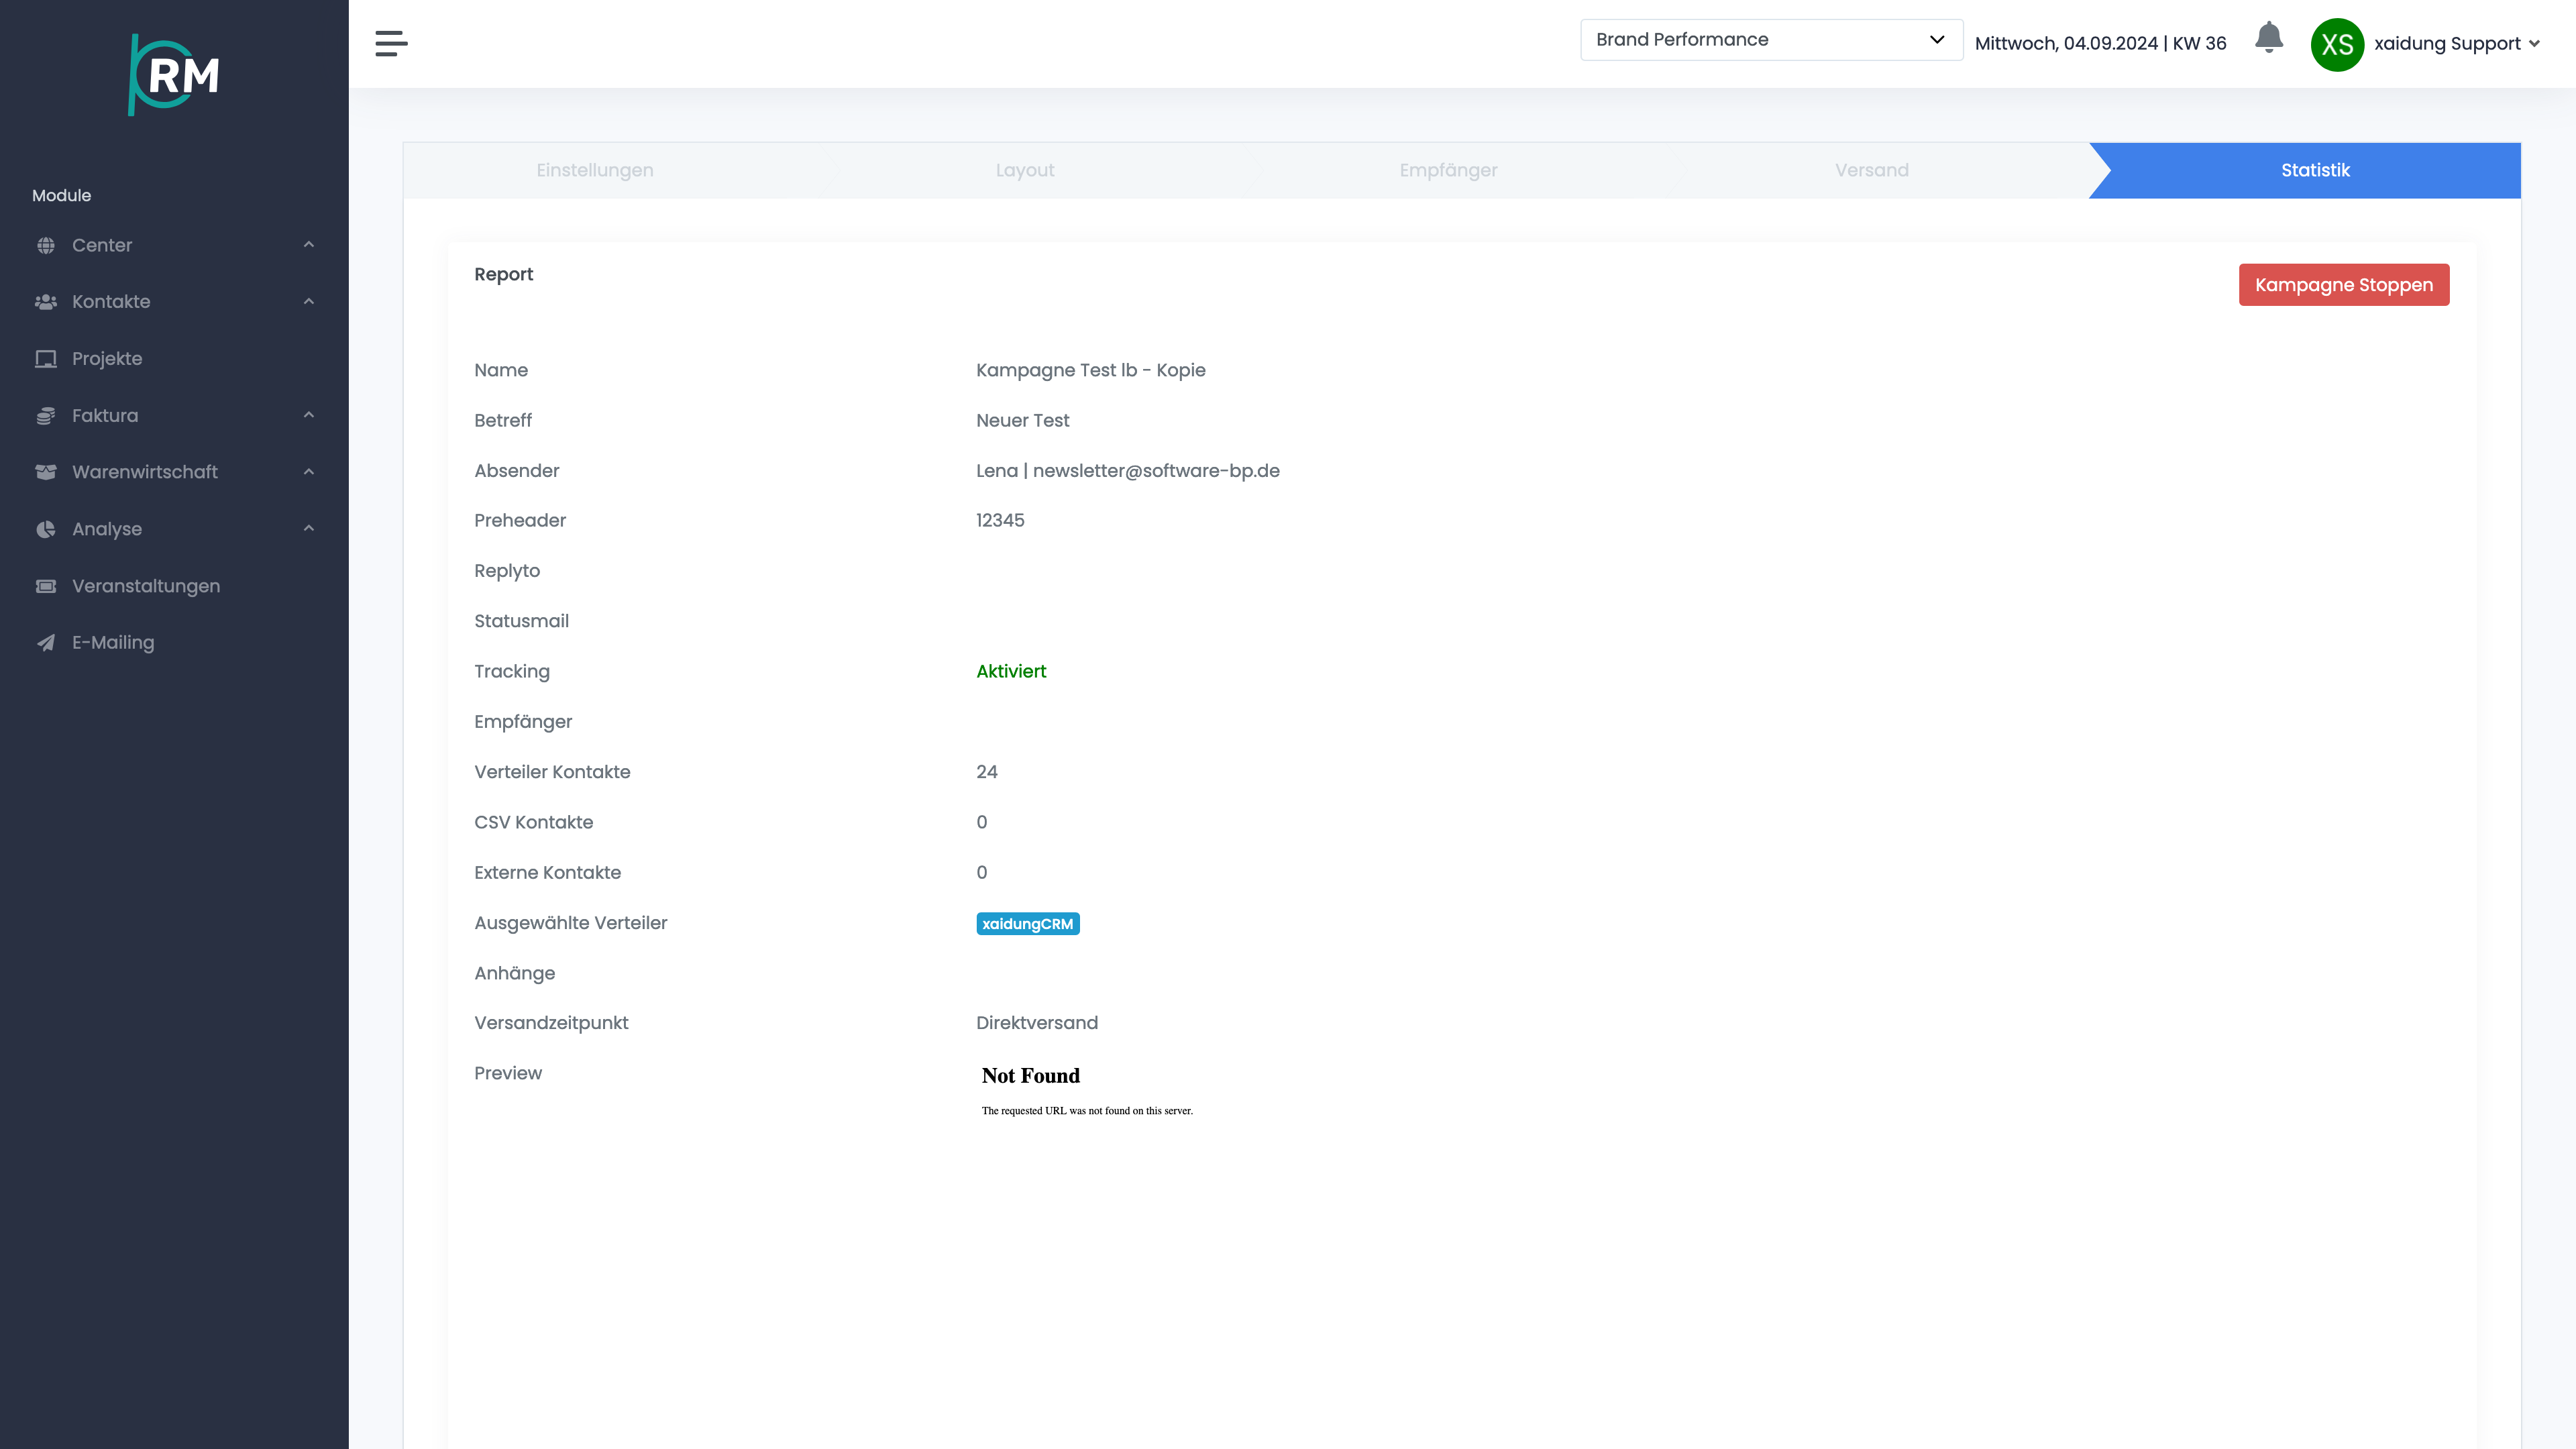Screen dimensions: 2576x1449
Task: Click the Direktversand value
Action: point(1037,1023)
